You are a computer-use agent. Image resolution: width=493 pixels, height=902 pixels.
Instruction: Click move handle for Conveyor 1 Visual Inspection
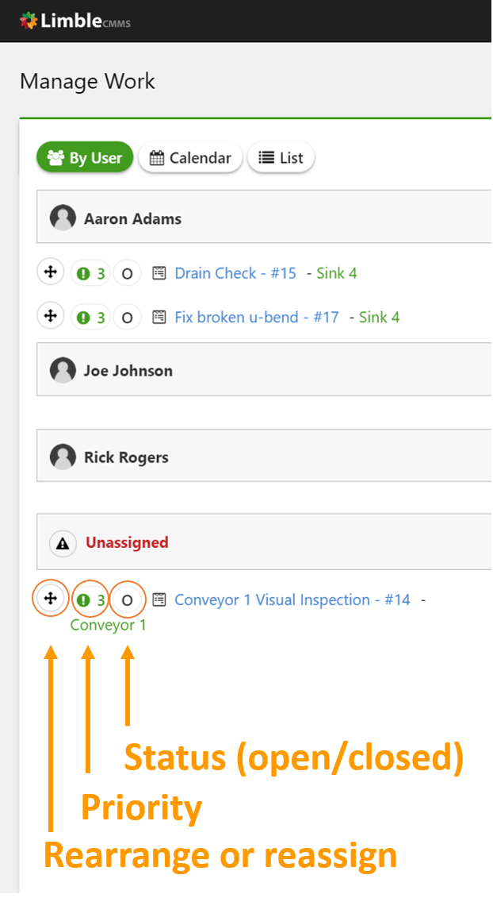[51, 598]
